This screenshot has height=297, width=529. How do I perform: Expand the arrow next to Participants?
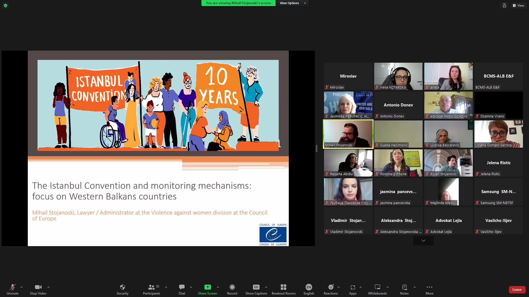click(x=166, y=287)
